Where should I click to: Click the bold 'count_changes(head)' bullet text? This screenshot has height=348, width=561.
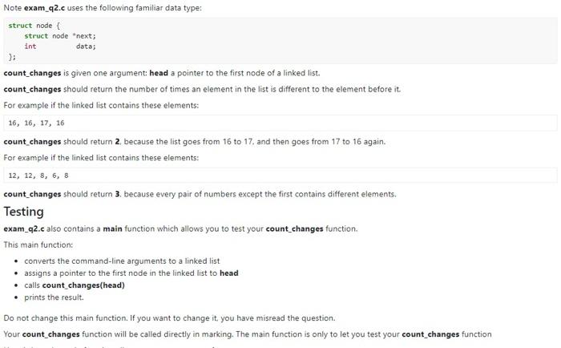[83, 285]
